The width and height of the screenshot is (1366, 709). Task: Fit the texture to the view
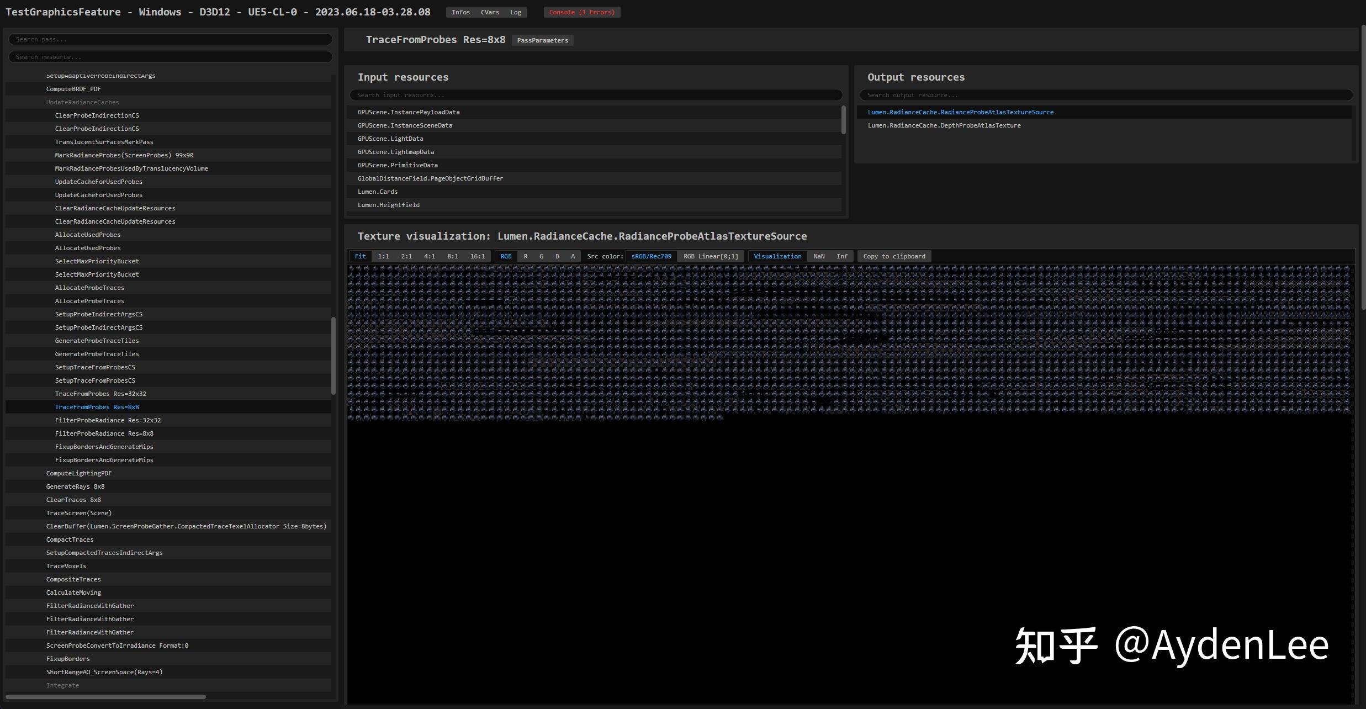360,256
